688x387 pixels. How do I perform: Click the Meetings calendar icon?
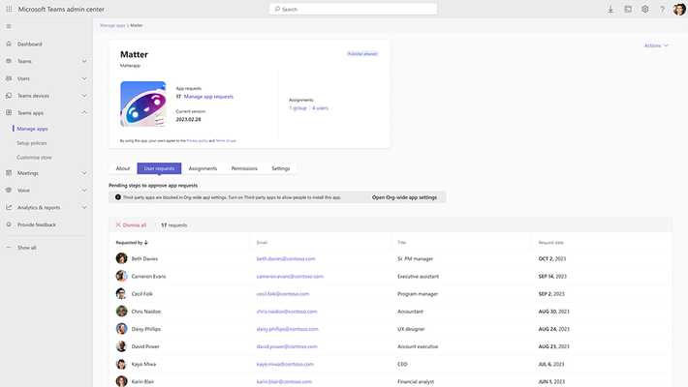9,173
